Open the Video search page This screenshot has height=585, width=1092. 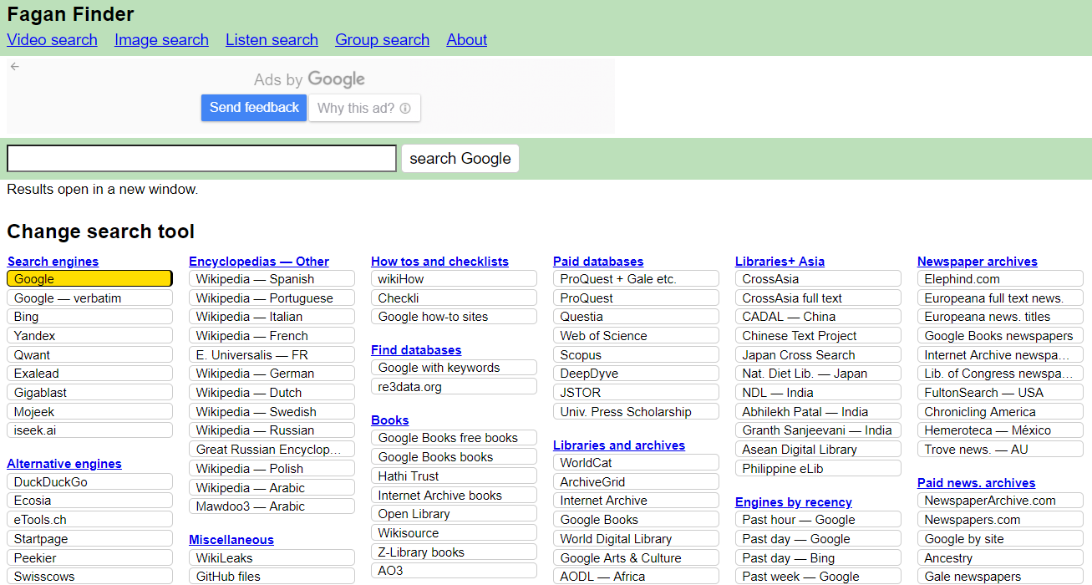[x=52, y=39]
